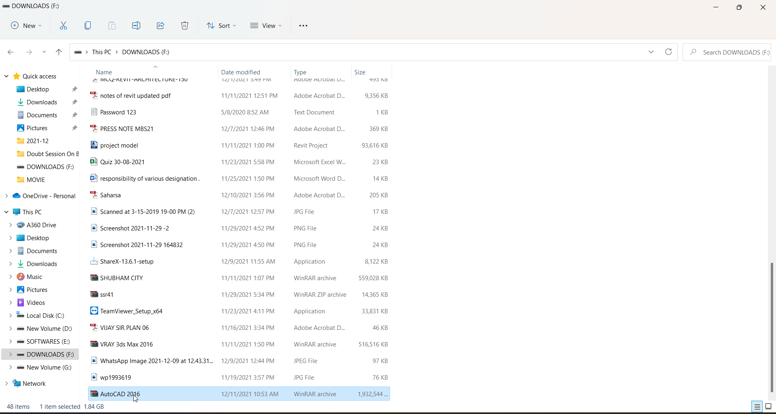This screenshot has width=776, height=414.
Task: Select the Saharsa PDF file icon
Action: click(x=94, y=195)
